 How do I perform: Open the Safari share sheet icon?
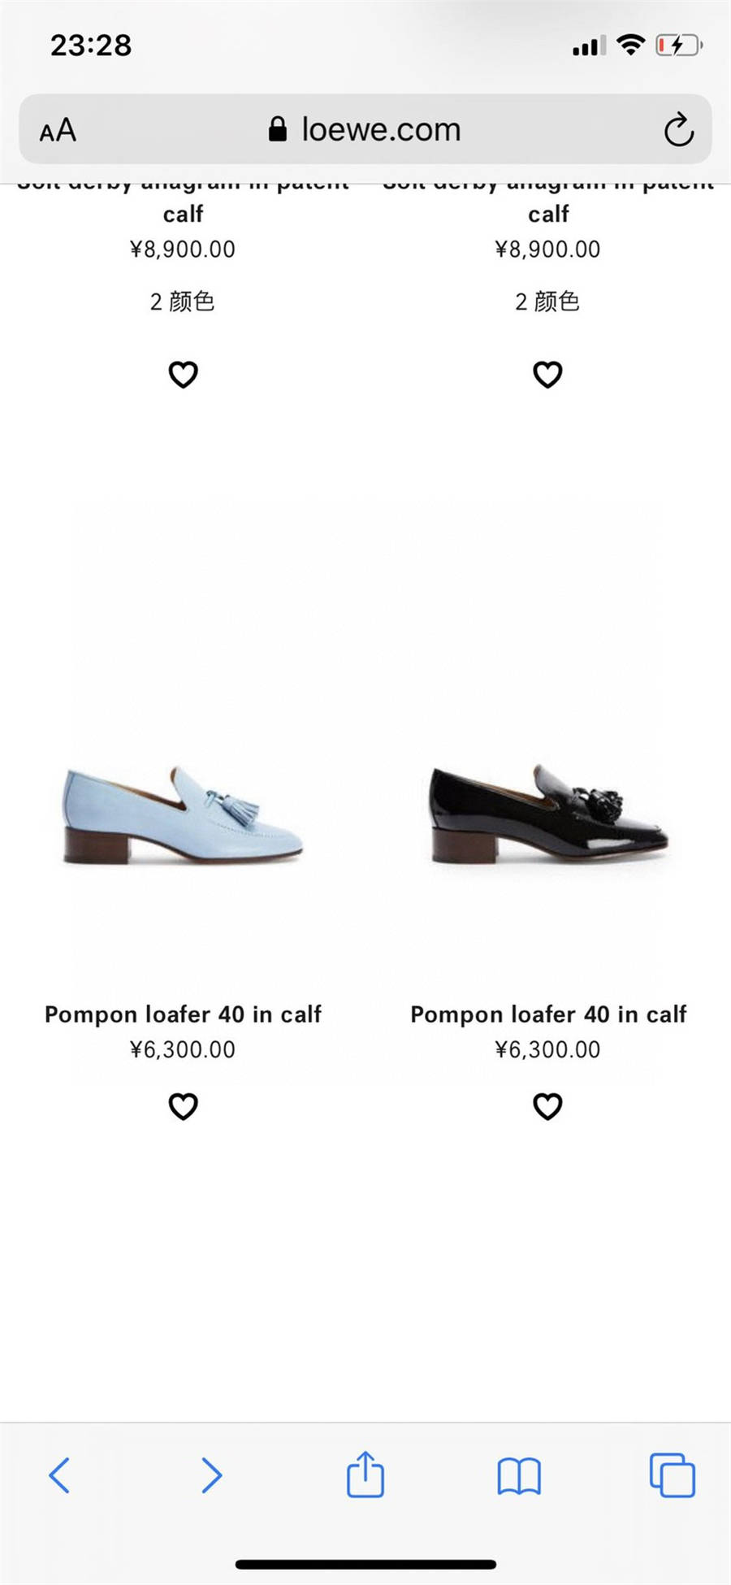coord(365,1474)
